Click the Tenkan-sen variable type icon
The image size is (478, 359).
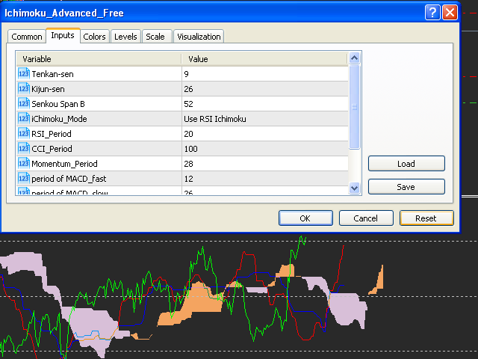pos(24,74)
